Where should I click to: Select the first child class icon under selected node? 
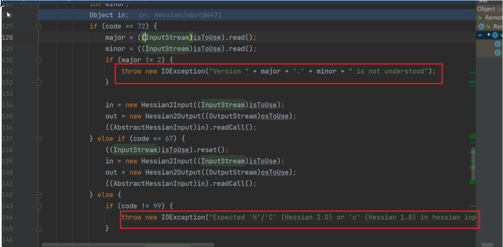point(498,44)
